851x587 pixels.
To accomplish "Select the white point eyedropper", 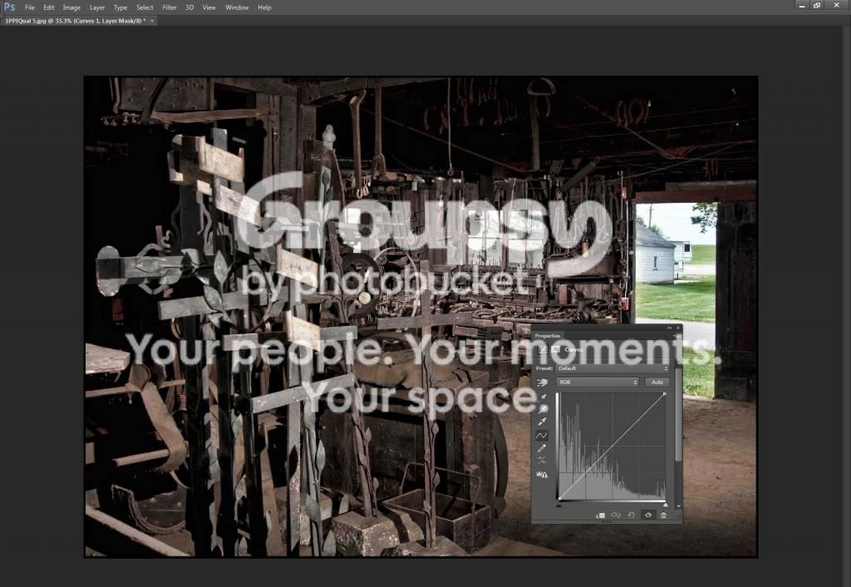I will click(542, 422).
